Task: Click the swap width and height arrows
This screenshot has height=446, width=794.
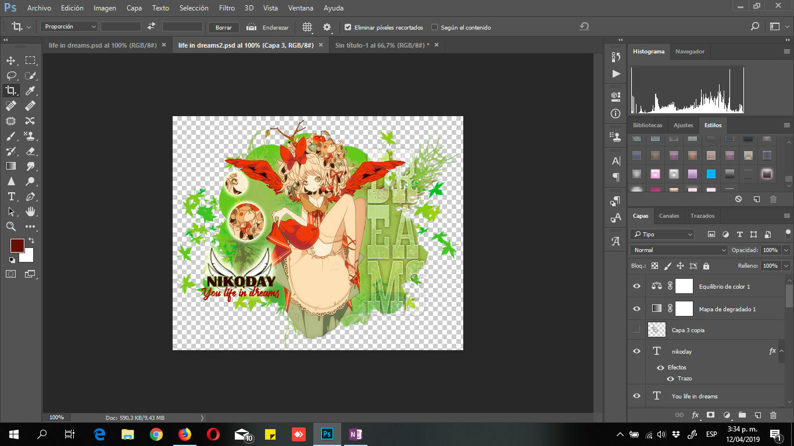Action: [152, 27]
